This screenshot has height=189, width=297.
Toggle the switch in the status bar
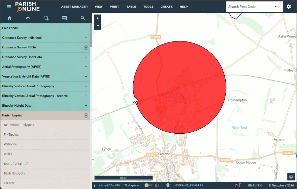148,185
